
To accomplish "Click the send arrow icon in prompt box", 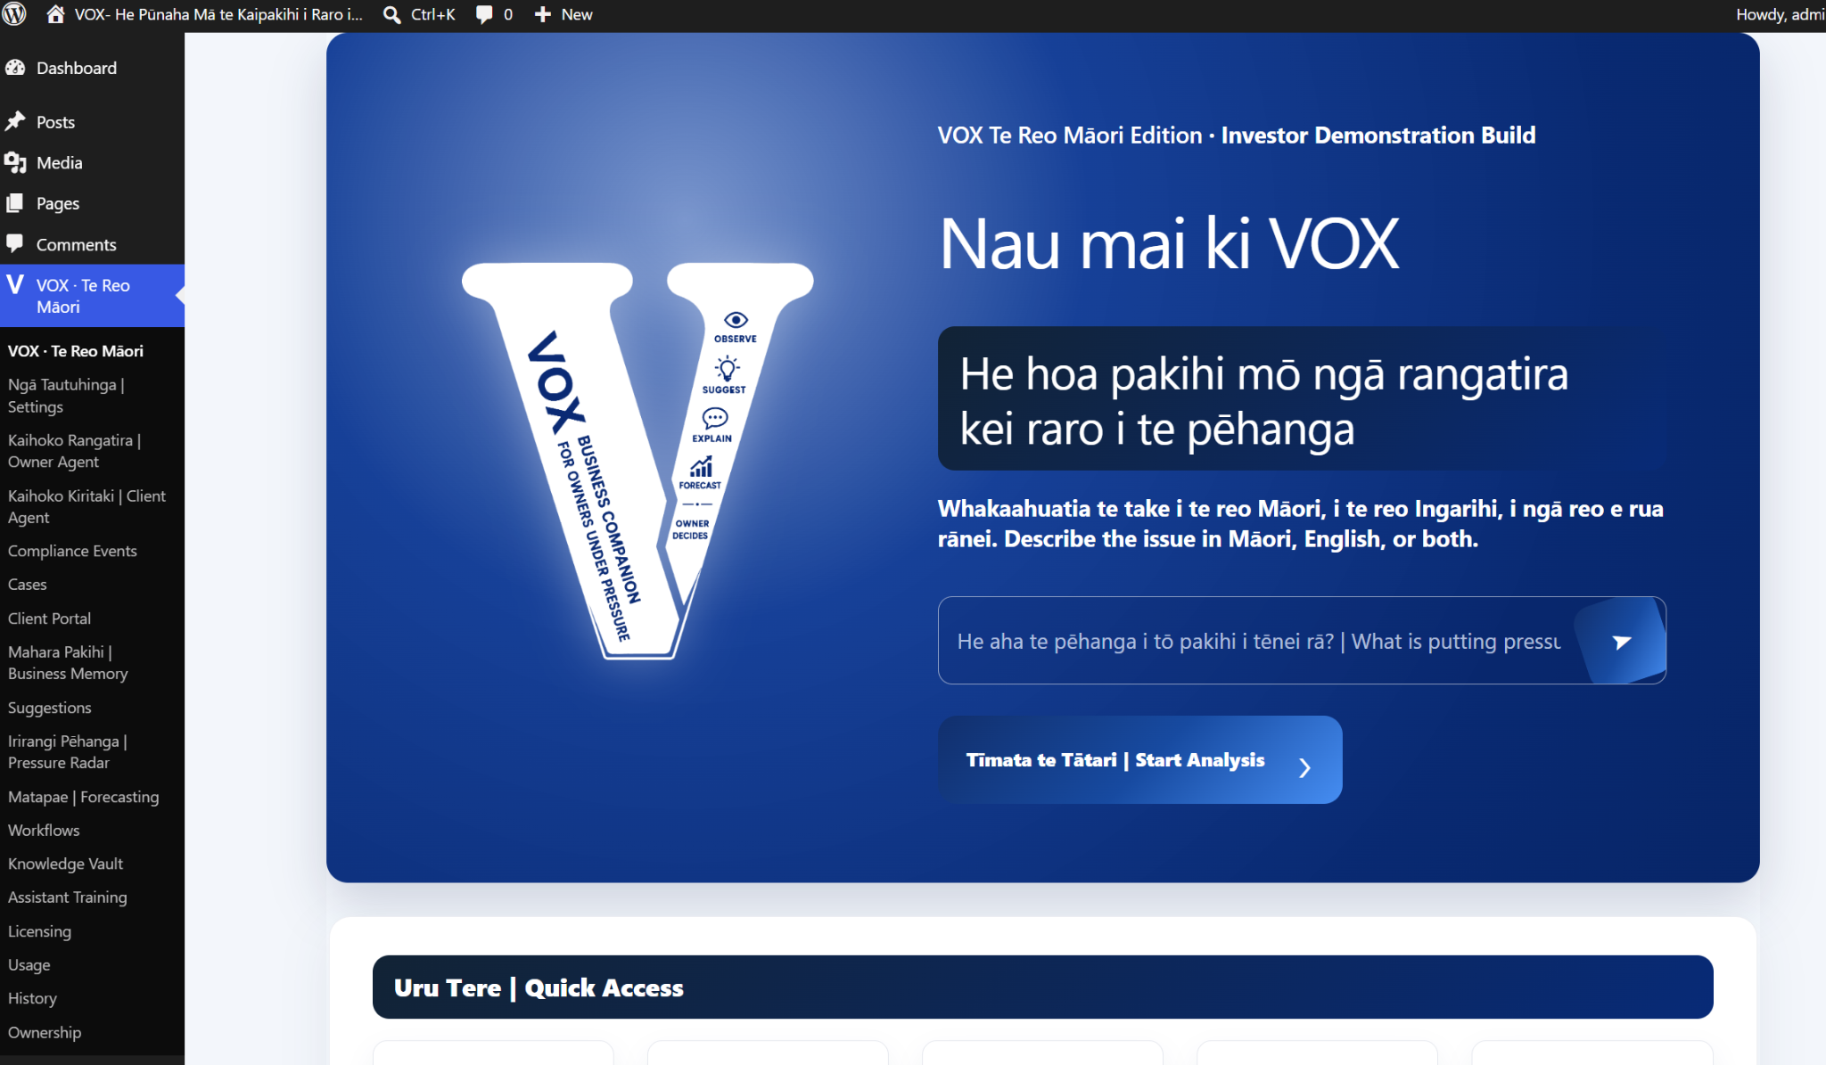I will (1622, 641).
